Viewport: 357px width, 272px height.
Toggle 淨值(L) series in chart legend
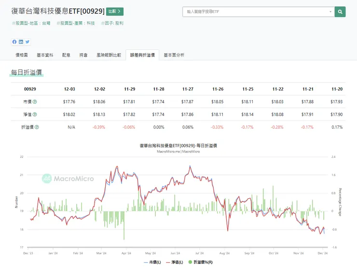pos(175,262)
